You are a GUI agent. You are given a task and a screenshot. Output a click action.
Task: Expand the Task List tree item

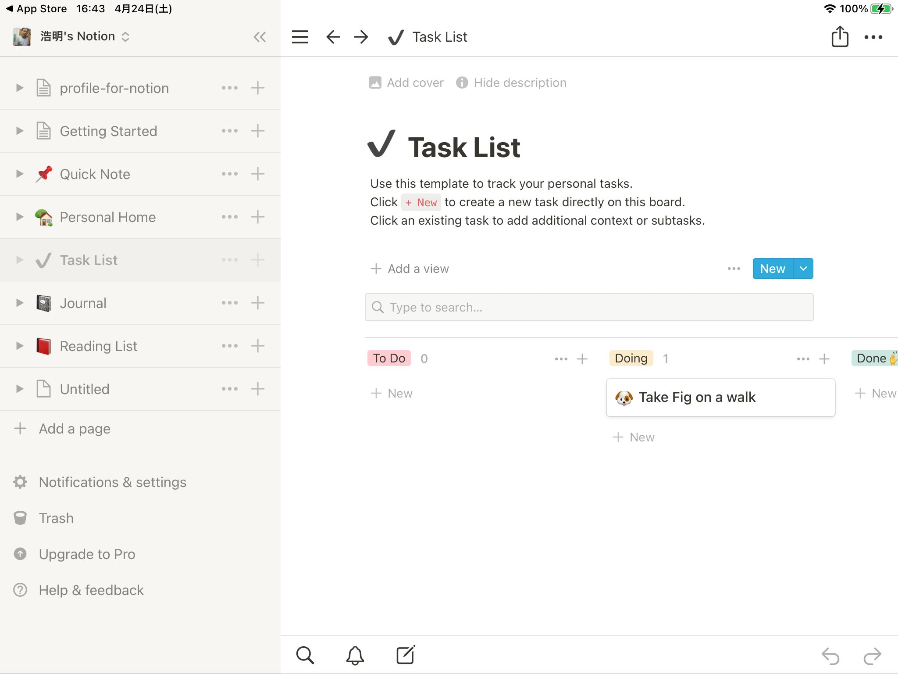(x=20, y=260)
